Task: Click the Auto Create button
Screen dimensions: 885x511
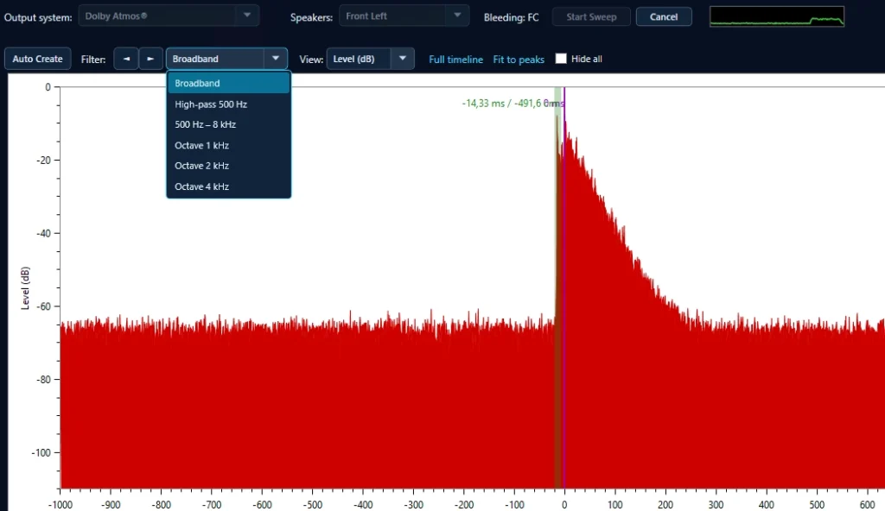Action: [38, 59]
